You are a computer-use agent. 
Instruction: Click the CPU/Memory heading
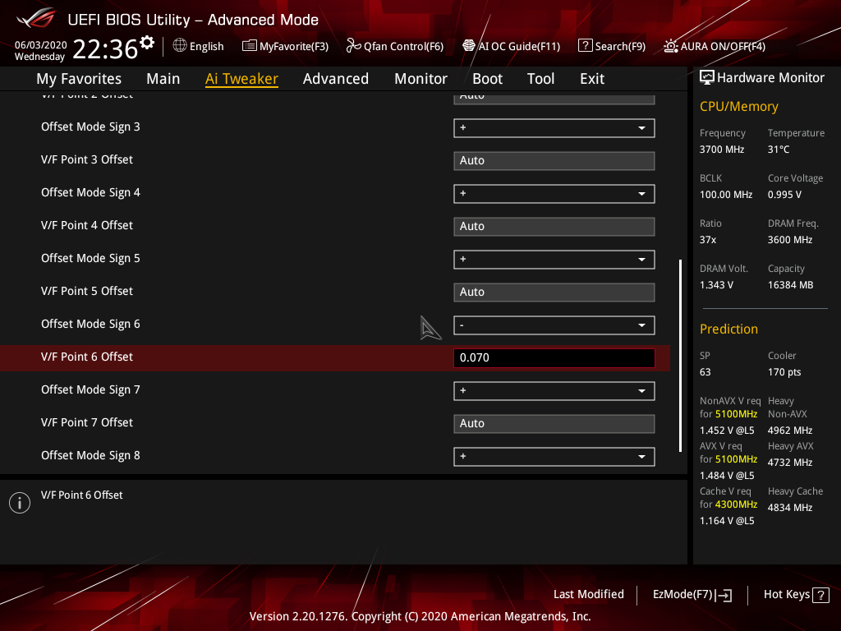738,107
